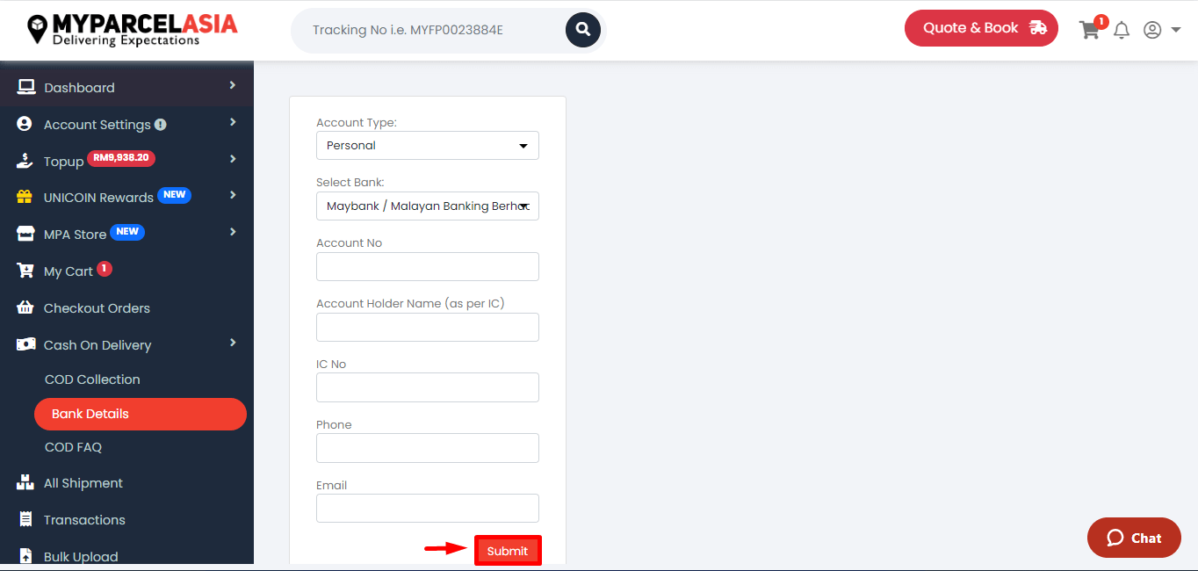Screen dimensions: 1198x571
Task: Click the RM9,938.20 balance badge
Action: (x=121, y=158)
